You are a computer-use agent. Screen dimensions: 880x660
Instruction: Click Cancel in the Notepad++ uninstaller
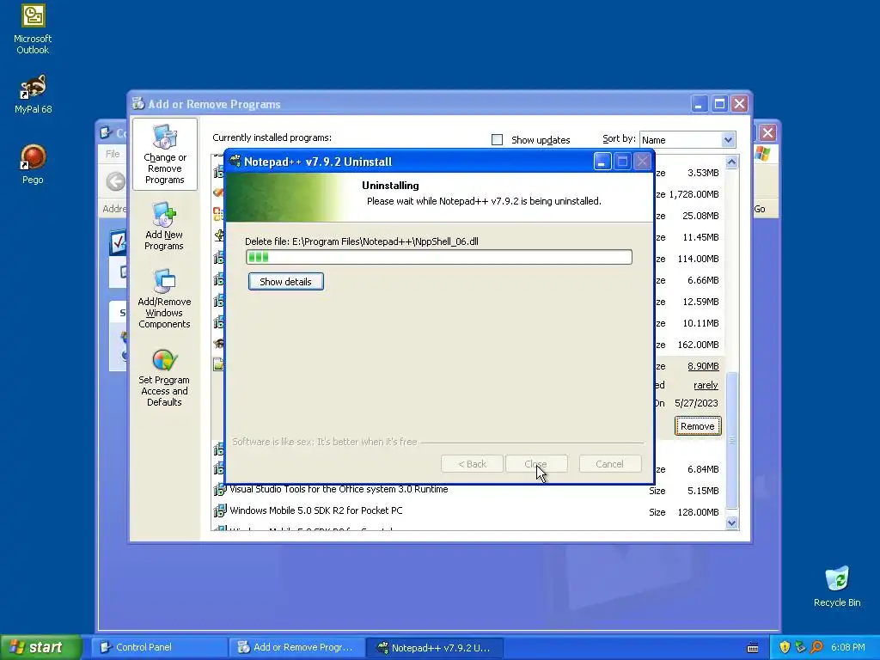tap(610, 464)
